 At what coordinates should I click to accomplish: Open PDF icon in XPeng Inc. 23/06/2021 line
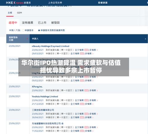click(x=86, y=91)
